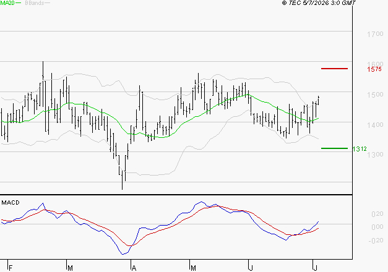Click the 1500 price axis label
388x272 pixels.
pyautogui.click(x=375, y=95)
